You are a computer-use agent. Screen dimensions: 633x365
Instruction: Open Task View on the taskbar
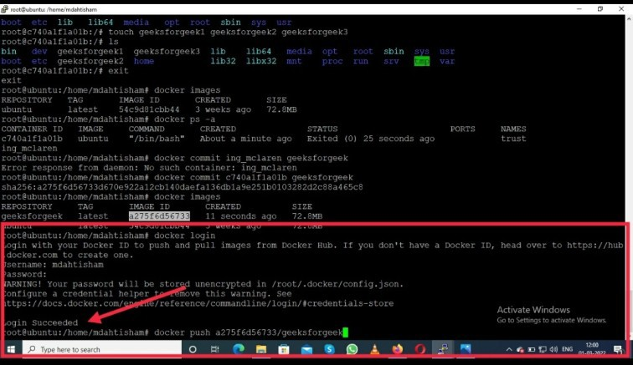coord(214,349)
